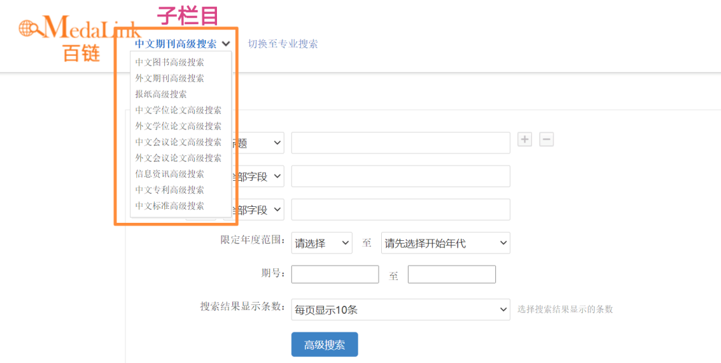Click the plus icon to add search row
The height and width of the screenshot is (363, 721).
point(525,139)
